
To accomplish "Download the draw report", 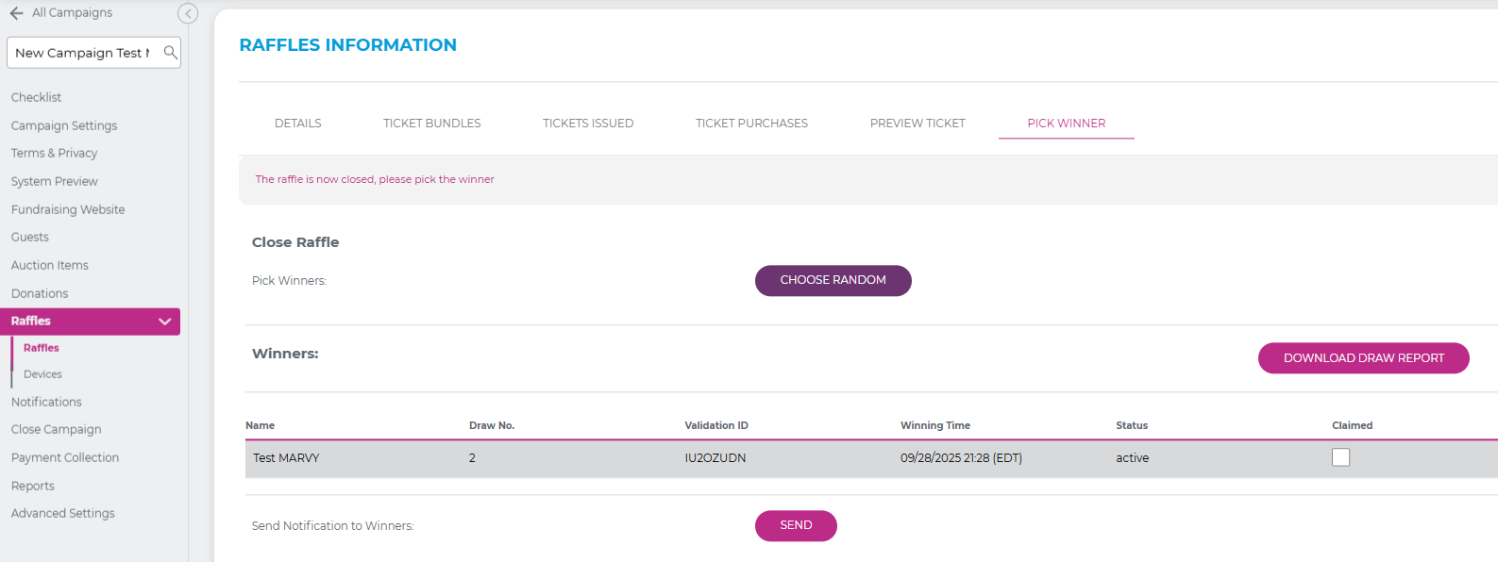I will pos(1363,358).
